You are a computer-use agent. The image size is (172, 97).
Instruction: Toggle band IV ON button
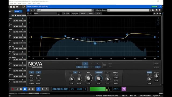pos(98,67)
